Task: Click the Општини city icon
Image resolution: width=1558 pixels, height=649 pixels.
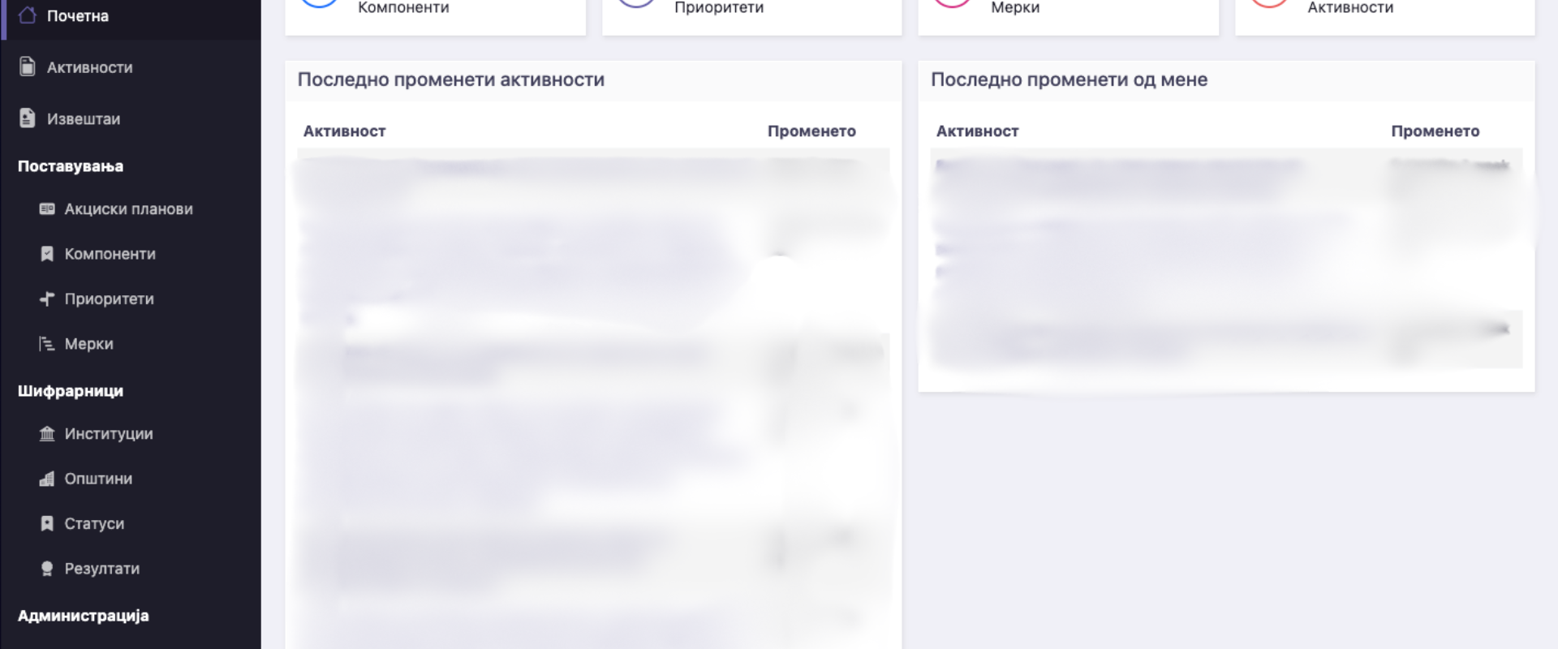Action: (x=47, y=479)
